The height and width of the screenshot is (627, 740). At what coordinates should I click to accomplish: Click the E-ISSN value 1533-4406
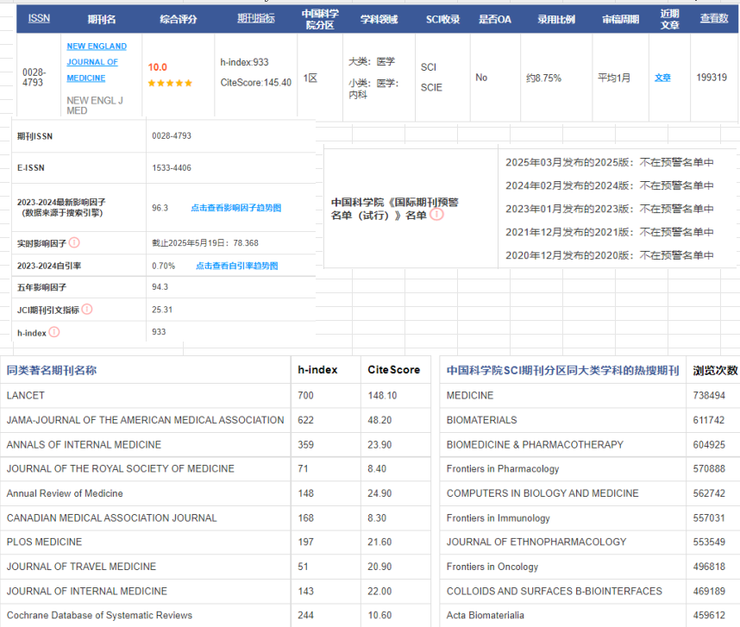tap(172, 167)
